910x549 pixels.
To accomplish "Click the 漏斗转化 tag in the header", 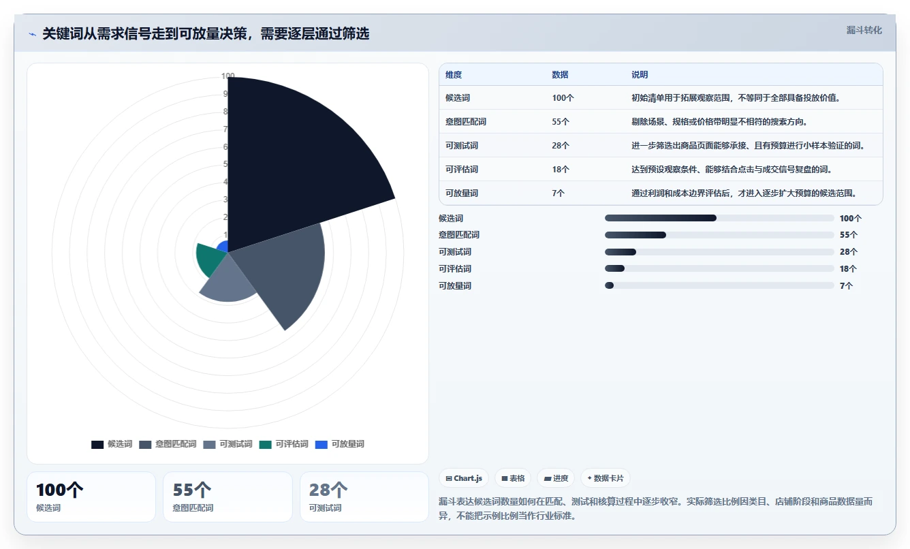I will coord(864,30).
